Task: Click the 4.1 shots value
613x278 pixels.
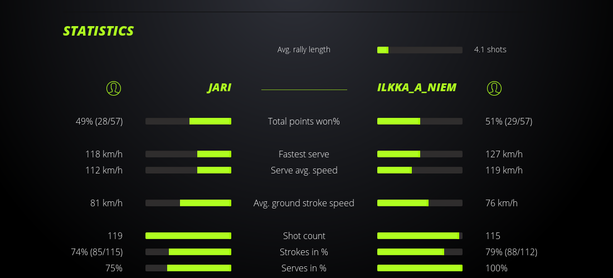Action: pos(490,49)
